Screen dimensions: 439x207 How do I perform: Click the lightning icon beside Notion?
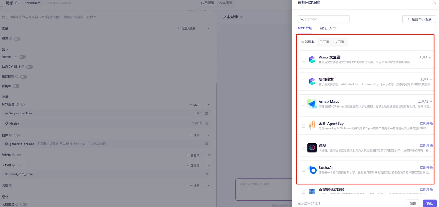click(x=7, y=124)
